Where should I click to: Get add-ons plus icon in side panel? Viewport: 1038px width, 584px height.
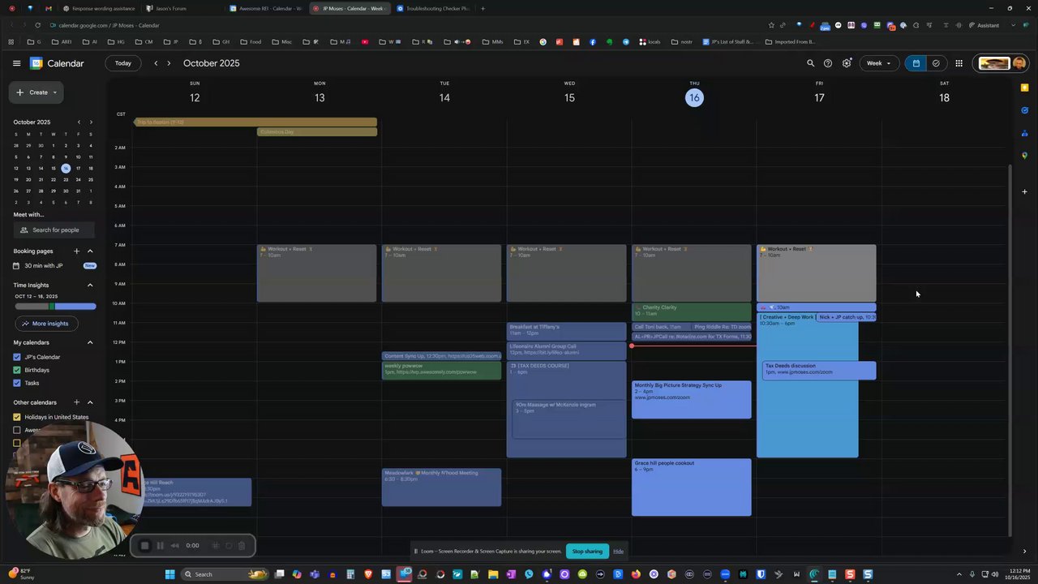[1024, 192]
